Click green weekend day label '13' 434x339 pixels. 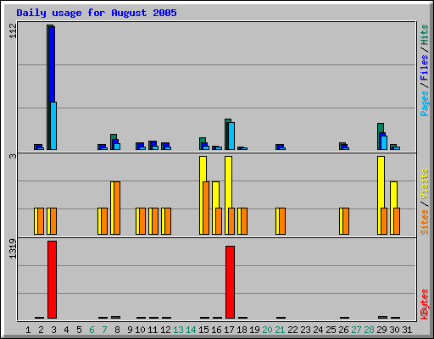[178, 330]
